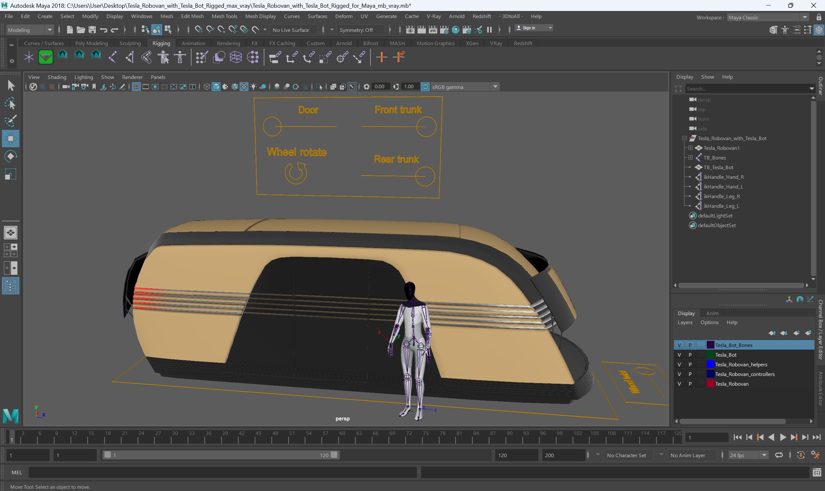Click the Create Joints shelf icon

[x=113, y=57]
